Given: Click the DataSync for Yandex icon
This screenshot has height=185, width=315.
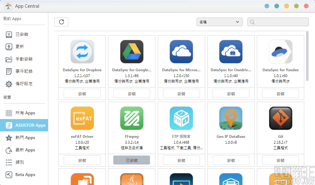Looking at the screenshot, I should pos(281,51).
